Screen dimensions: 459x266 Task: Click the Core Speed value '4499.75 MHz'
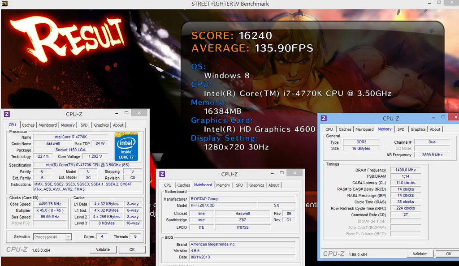(x=50, y=204)
